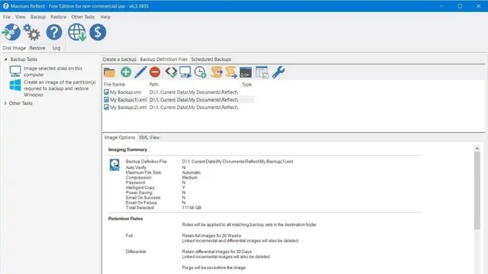Click Create an image of the partition(s) link
Screen dimensions: 488x274
[60, 88]
